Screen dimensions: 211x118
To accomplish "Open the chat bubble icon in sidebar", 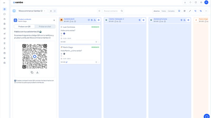I will coord(4,14).
